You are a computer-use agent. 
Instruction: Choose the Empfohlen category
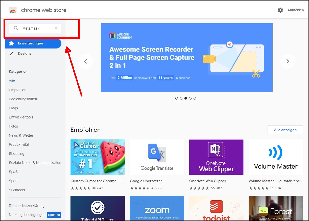pos(17,90)
